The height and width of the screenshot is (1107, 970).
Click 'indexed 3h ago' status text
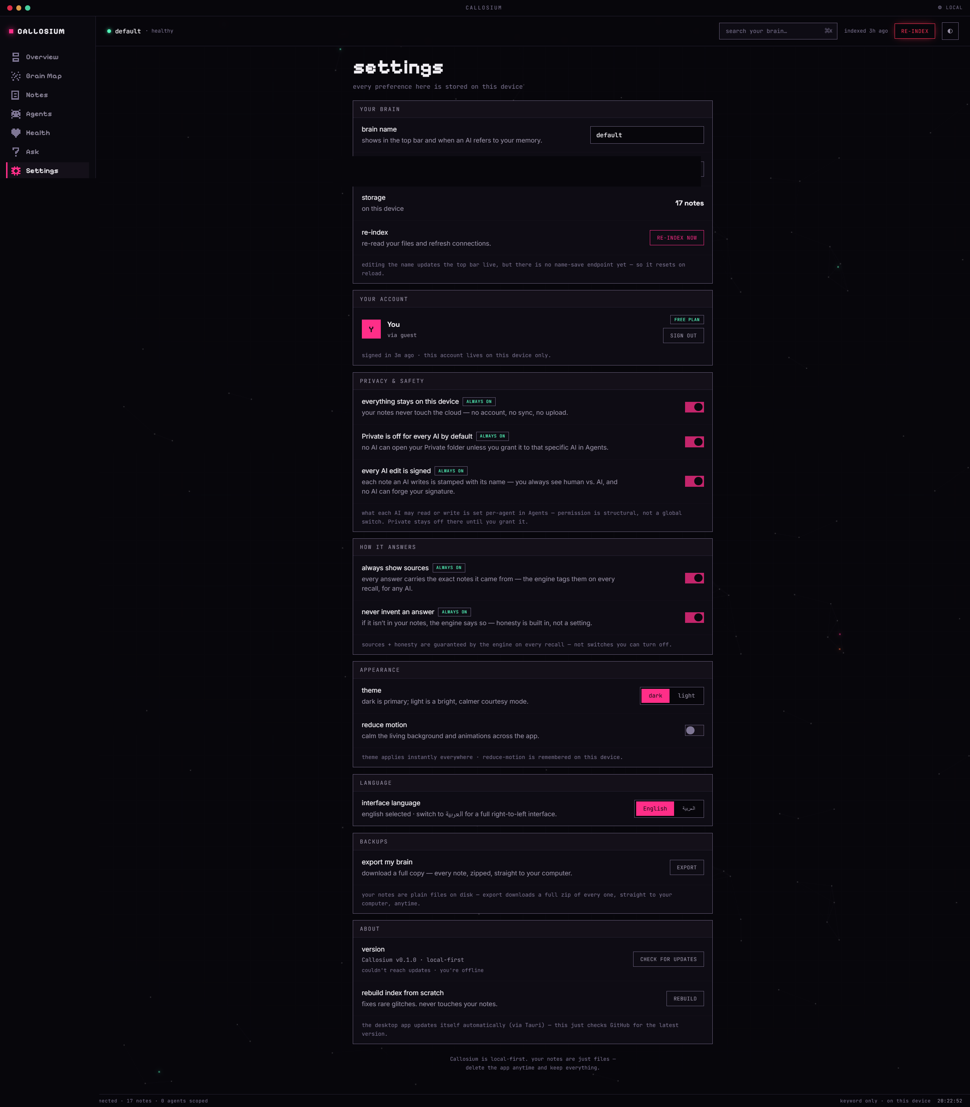tap(865, 31)
